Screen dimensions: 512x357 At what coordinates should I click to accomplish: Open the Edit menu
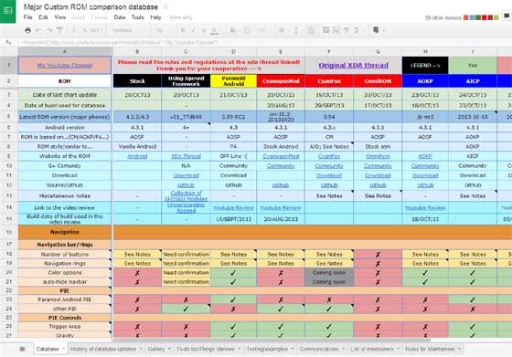click(43, 17)
